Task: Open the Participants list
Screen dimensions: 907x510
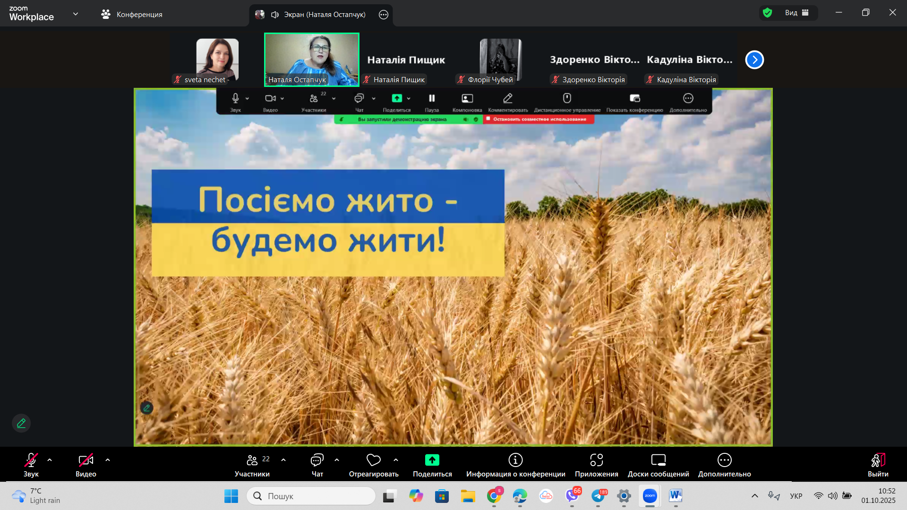Action: click(x=252, y=460)
